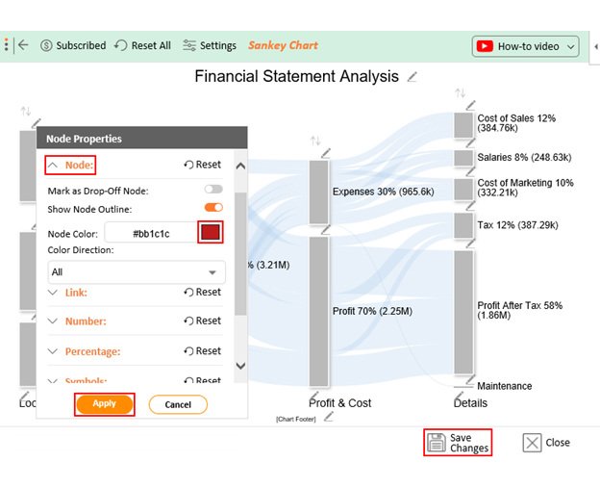The image size is (600, 488).
Task: Click the Subscribed dollar icon
Action: [46, 45]
